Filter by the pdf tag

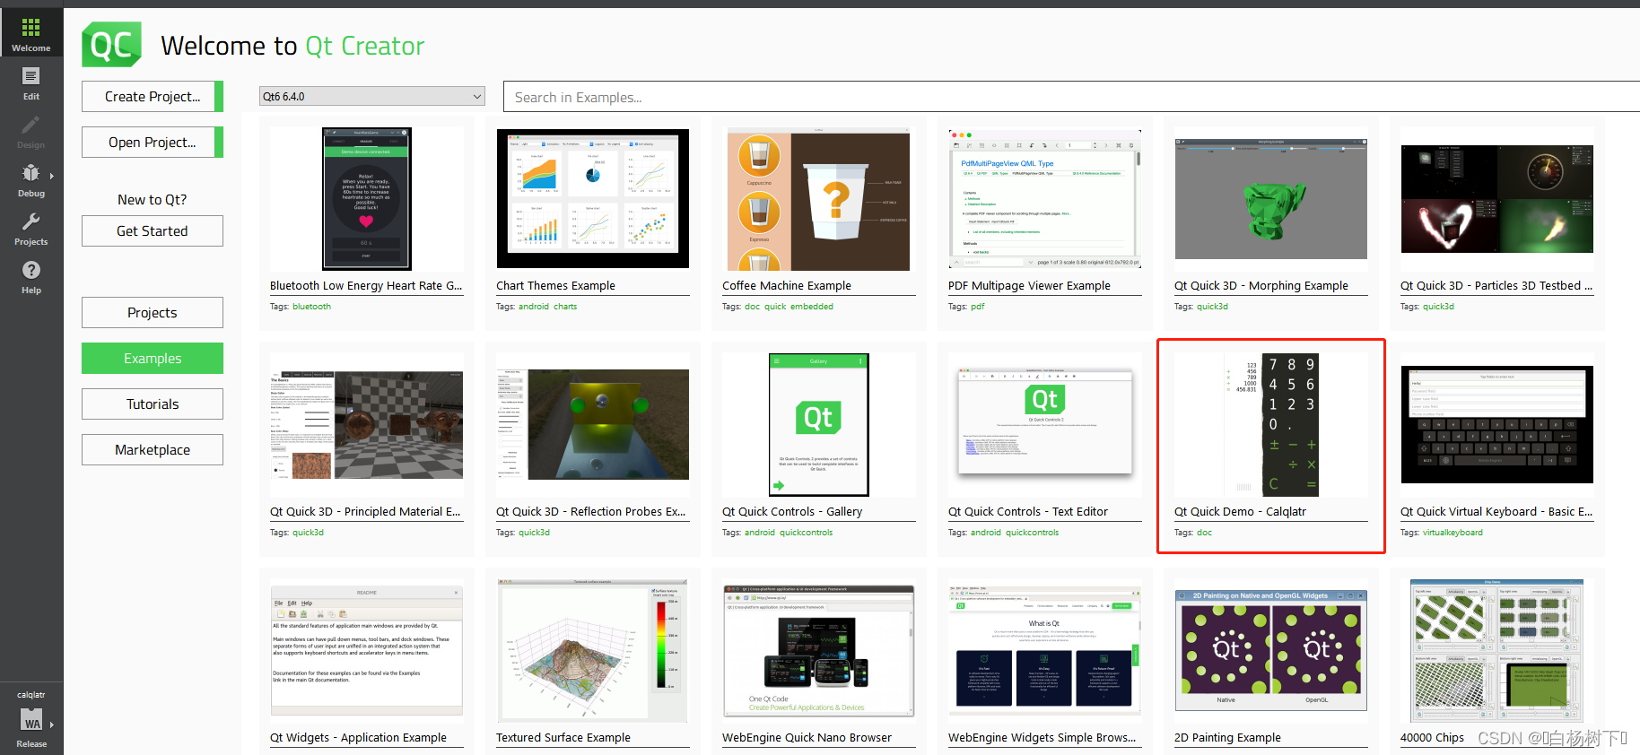[x=978, y=307]
